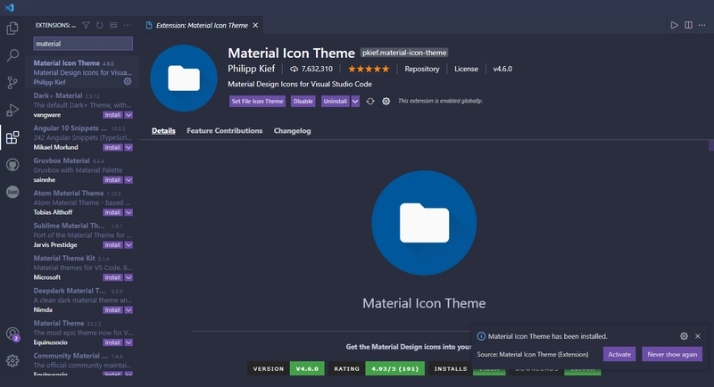Viewport: 714px width, 387px height.
Task: Clear extensions search results icon
Action: (x=113, y=26)
